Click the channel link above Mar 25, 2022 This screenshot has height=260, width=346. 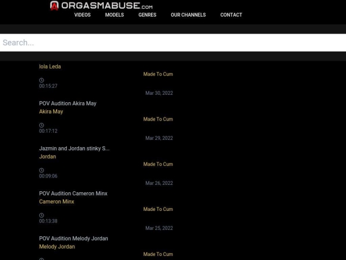(x=158, y=209)
